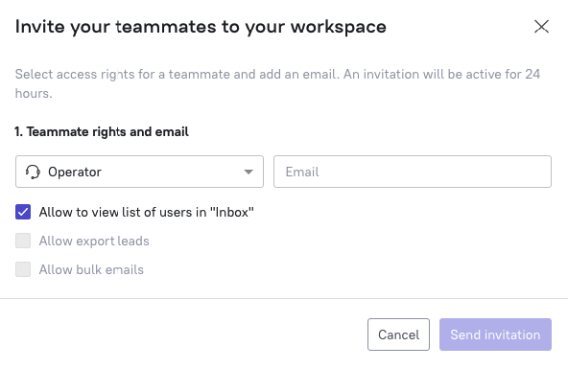Screen dimensions: 568x369
Task: Select the dialog title text
Action: pyautogui.click(x=201, y=27)
